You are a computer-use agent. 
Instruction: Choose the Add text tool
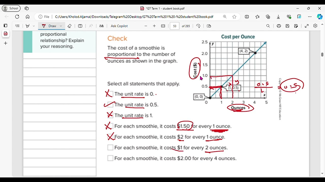(x=80, y=26)
